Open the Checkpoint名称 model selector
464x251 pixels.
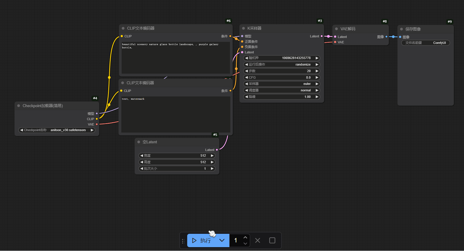[56, 130]
